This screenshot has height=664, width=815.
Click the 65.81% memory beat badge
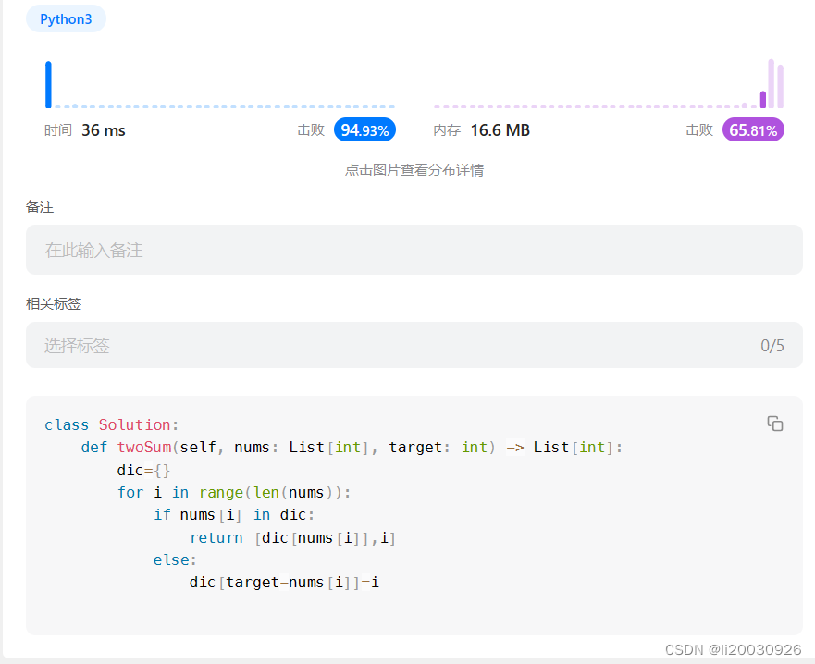tap(752, 129)
